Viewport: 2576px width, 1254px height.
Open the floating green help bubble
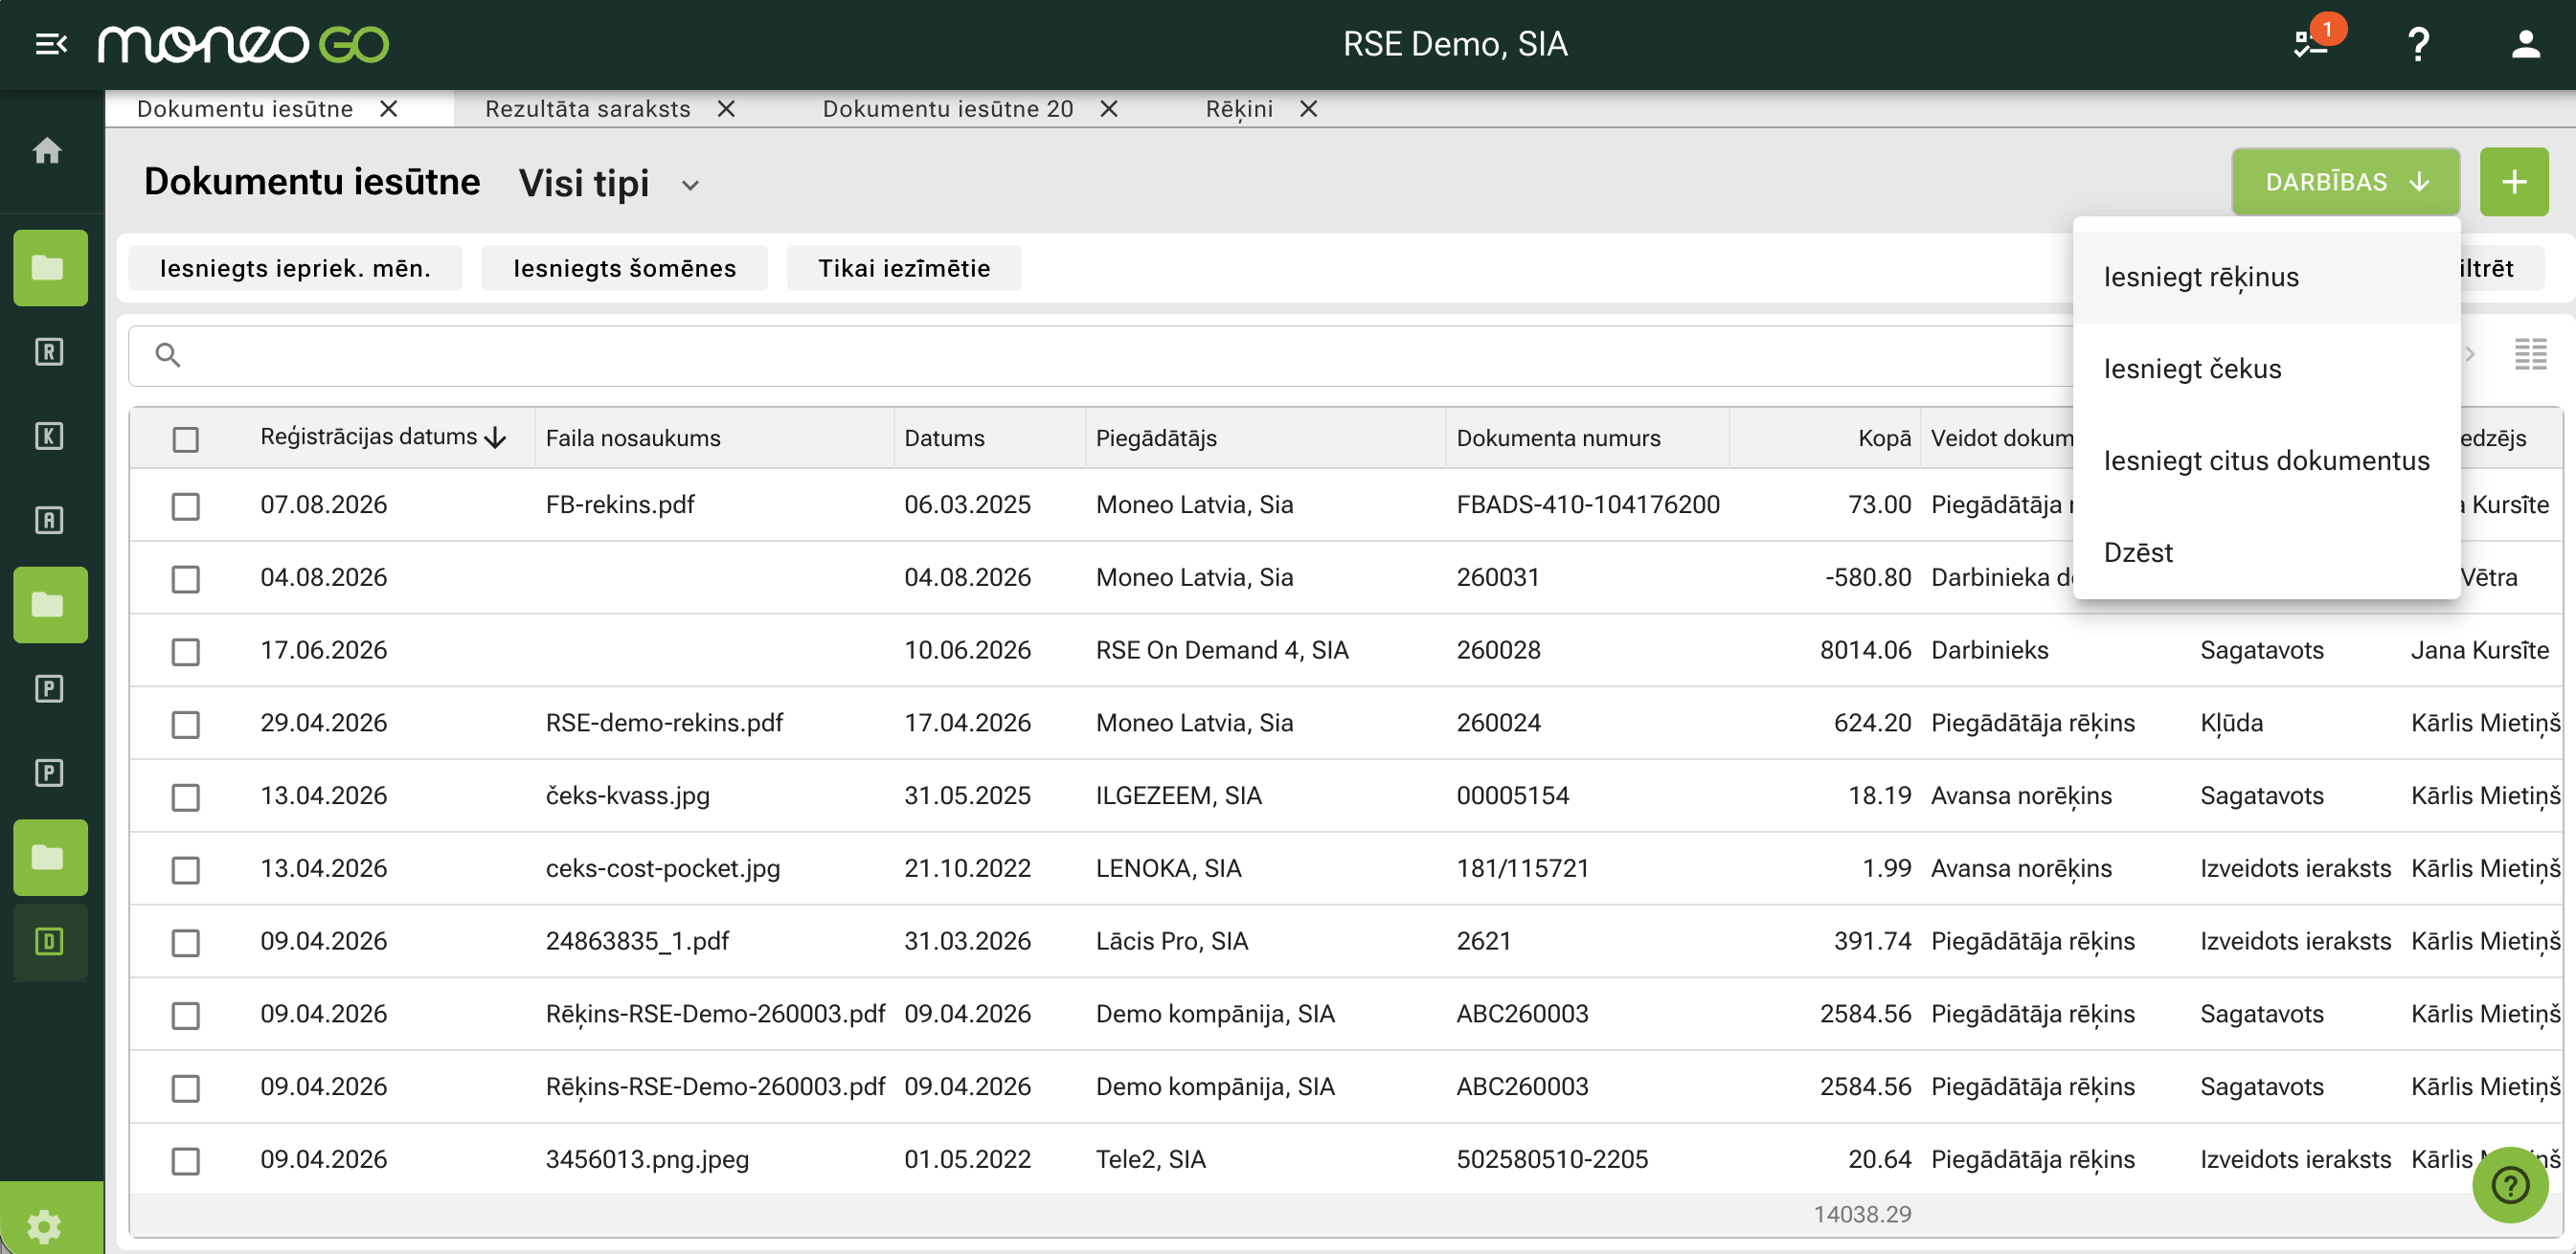pyautogui.click(x=2510, y=1185)
